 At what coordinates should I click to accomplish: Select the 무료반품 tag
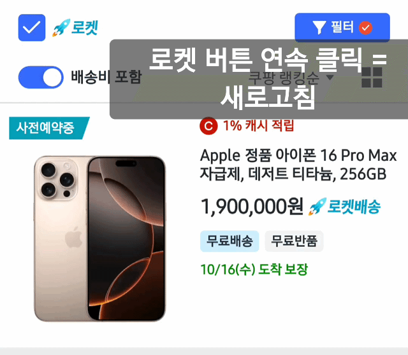tap(294, 241)
